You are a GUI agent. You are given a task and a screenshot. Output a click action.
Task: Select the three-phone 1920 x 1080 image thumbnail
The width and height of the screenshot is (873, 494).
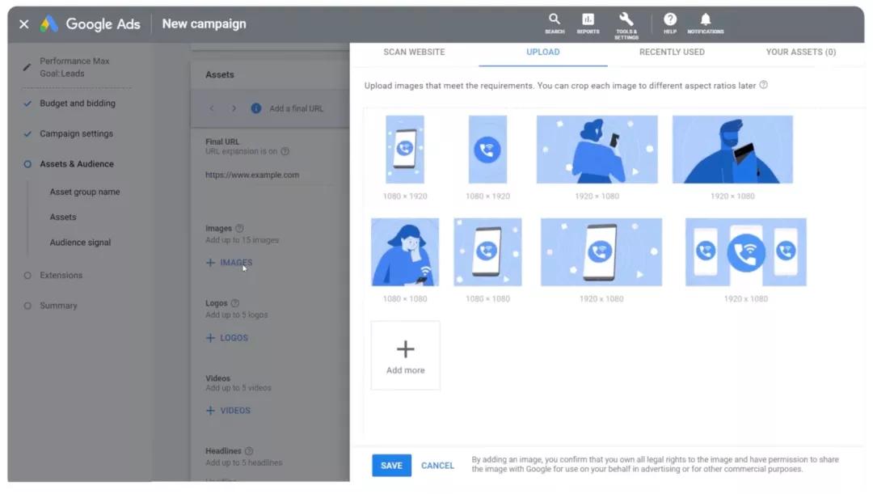click(745, 252)
